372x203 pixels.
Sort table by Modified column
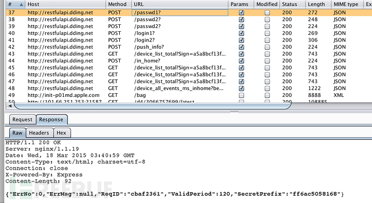[x=267, y=4]
